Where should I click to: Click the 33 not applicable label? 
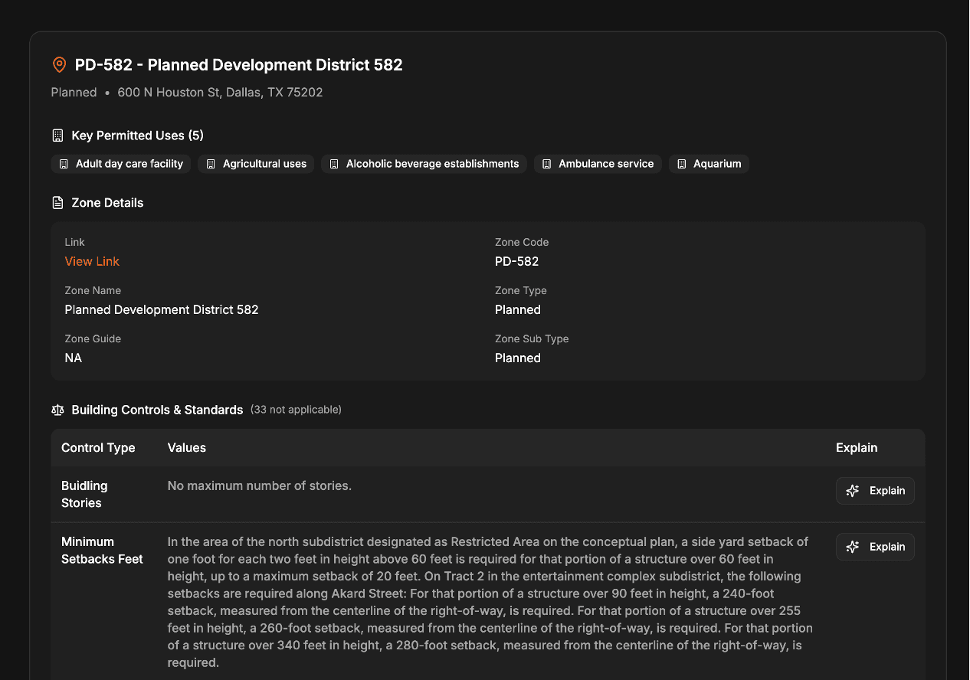point(296,410)
